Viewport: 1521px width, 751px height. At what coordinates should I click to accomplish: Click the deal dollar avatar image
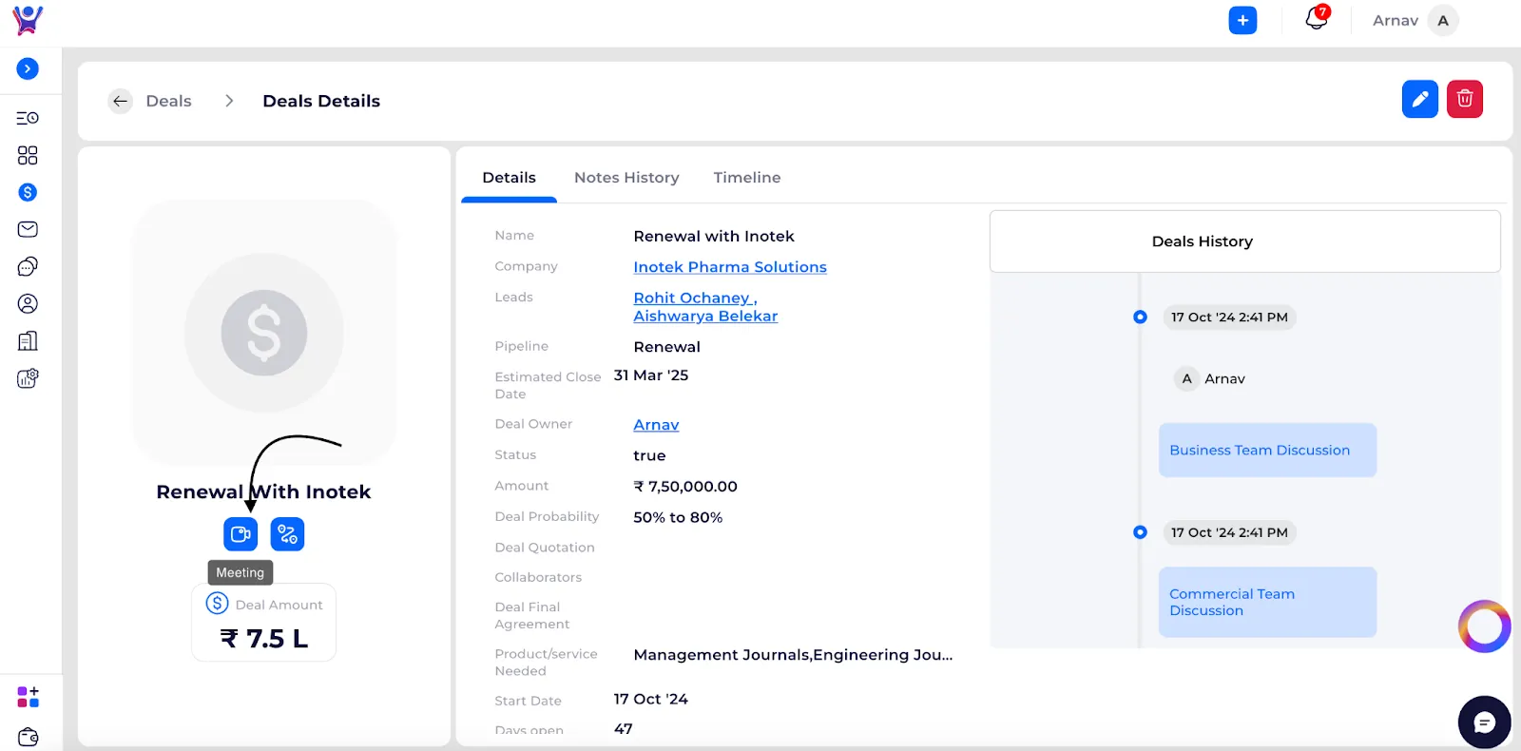[x=264, y=333]
